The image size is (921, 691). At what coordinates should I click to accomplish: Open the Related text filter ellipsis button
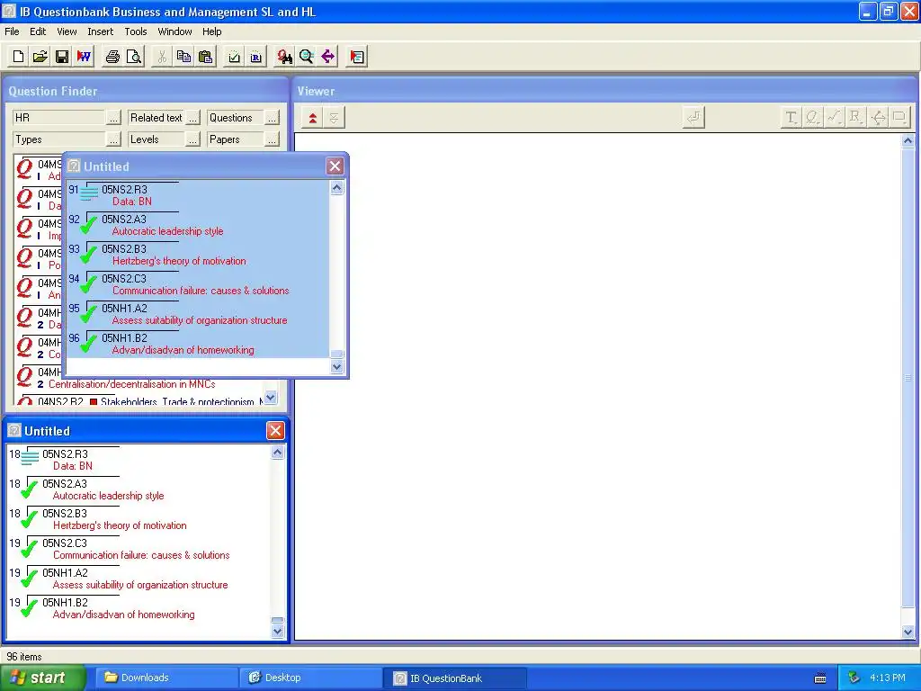192,118
